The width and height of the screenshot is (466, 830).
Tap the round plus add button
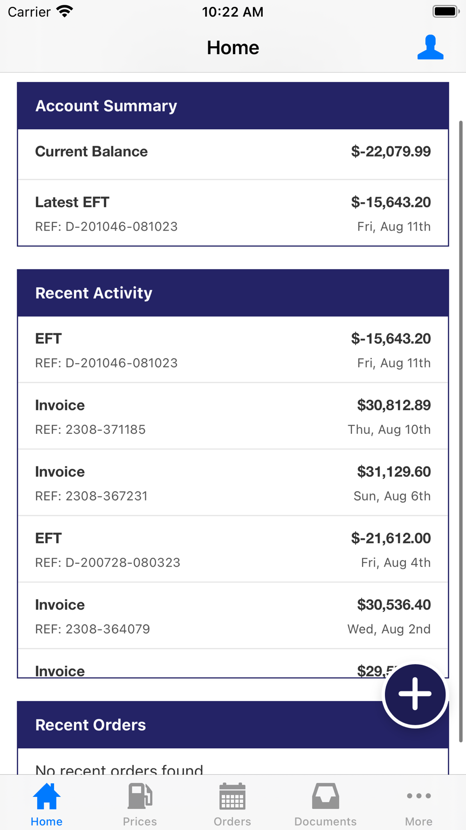tap(415, 694)
